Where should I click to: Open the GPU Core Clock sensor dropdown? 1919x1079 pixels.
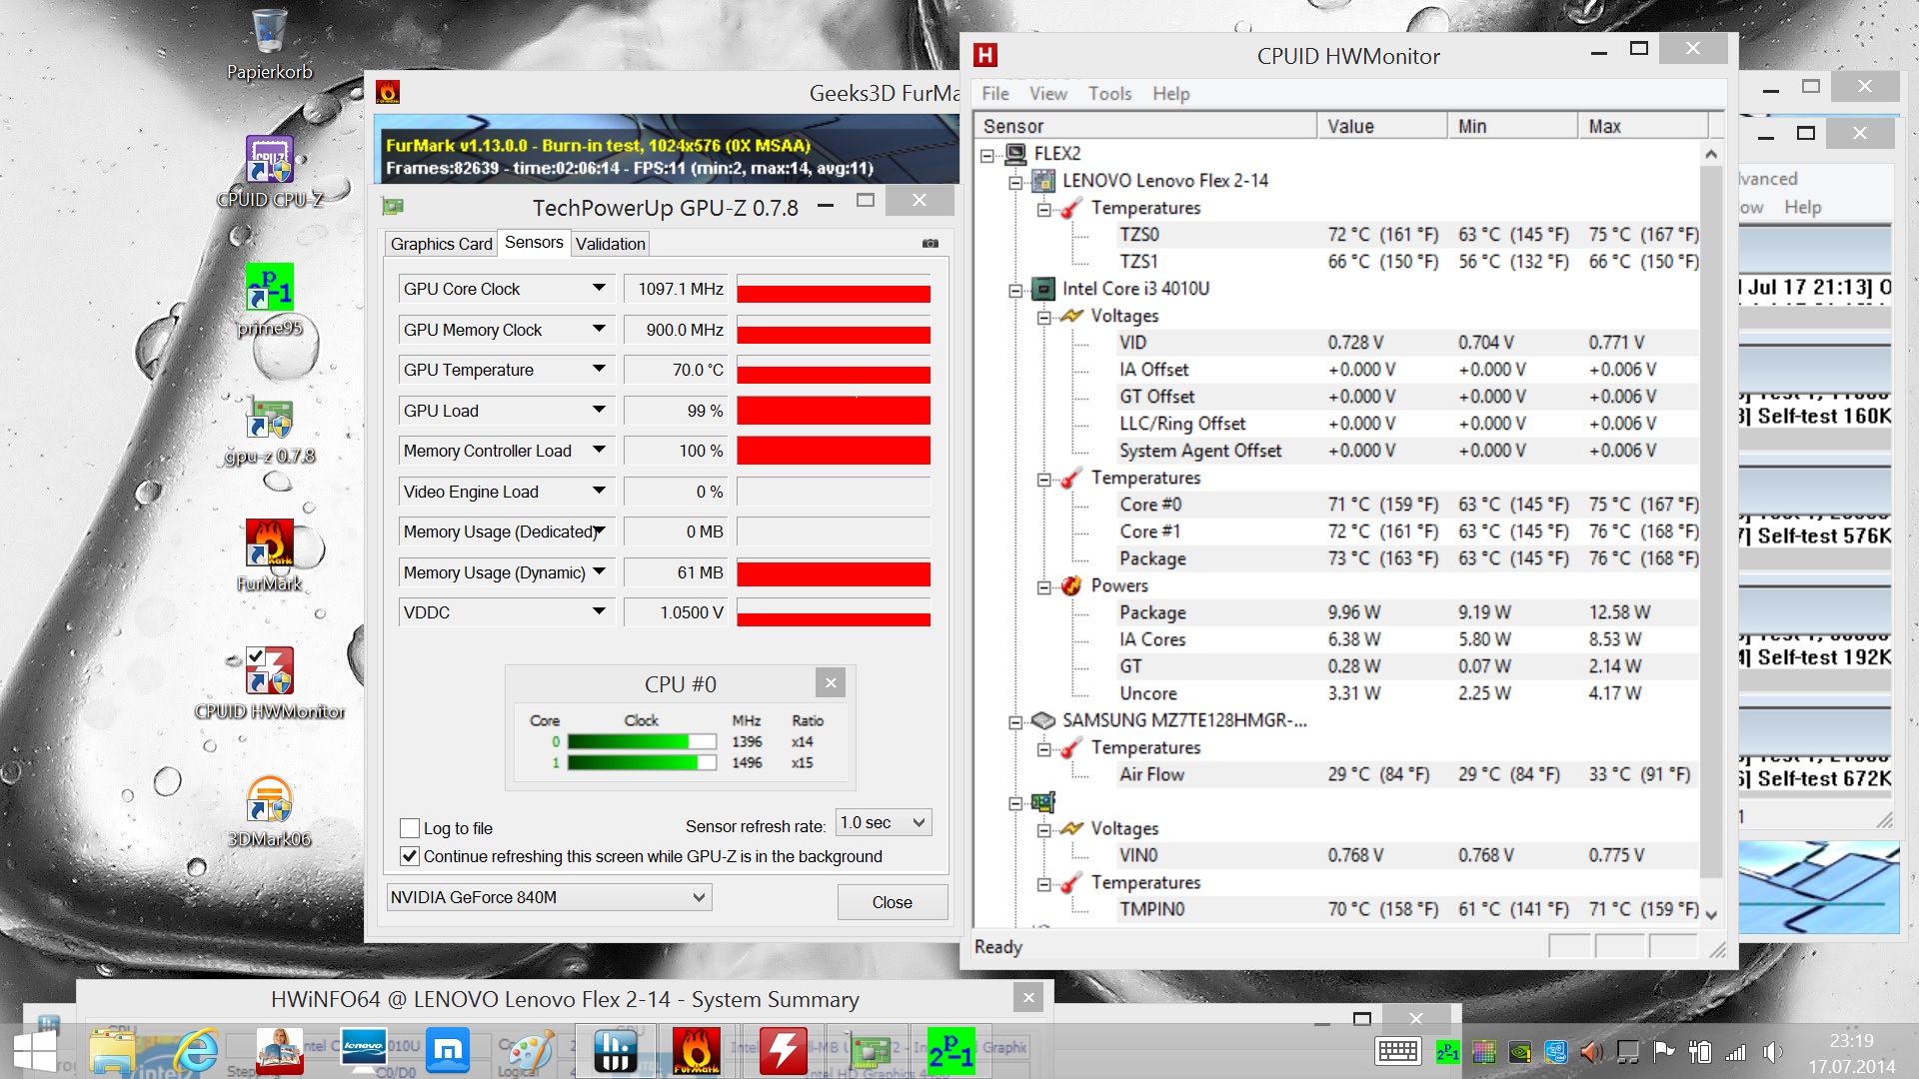(x=599, y=289)
